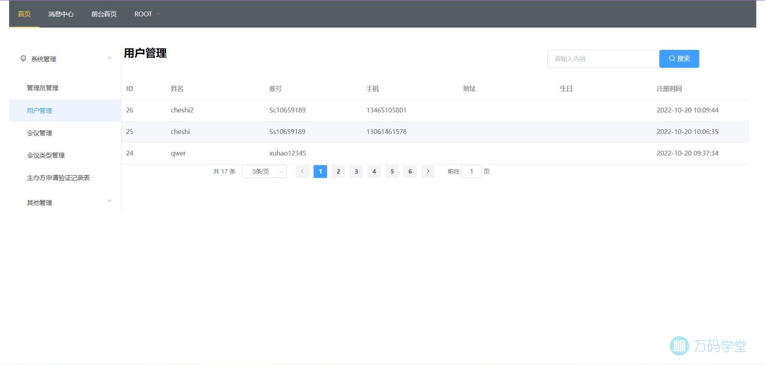Click the 账号 column header
This screenshot has width=765, height=365.
click(x=275, y=88)
